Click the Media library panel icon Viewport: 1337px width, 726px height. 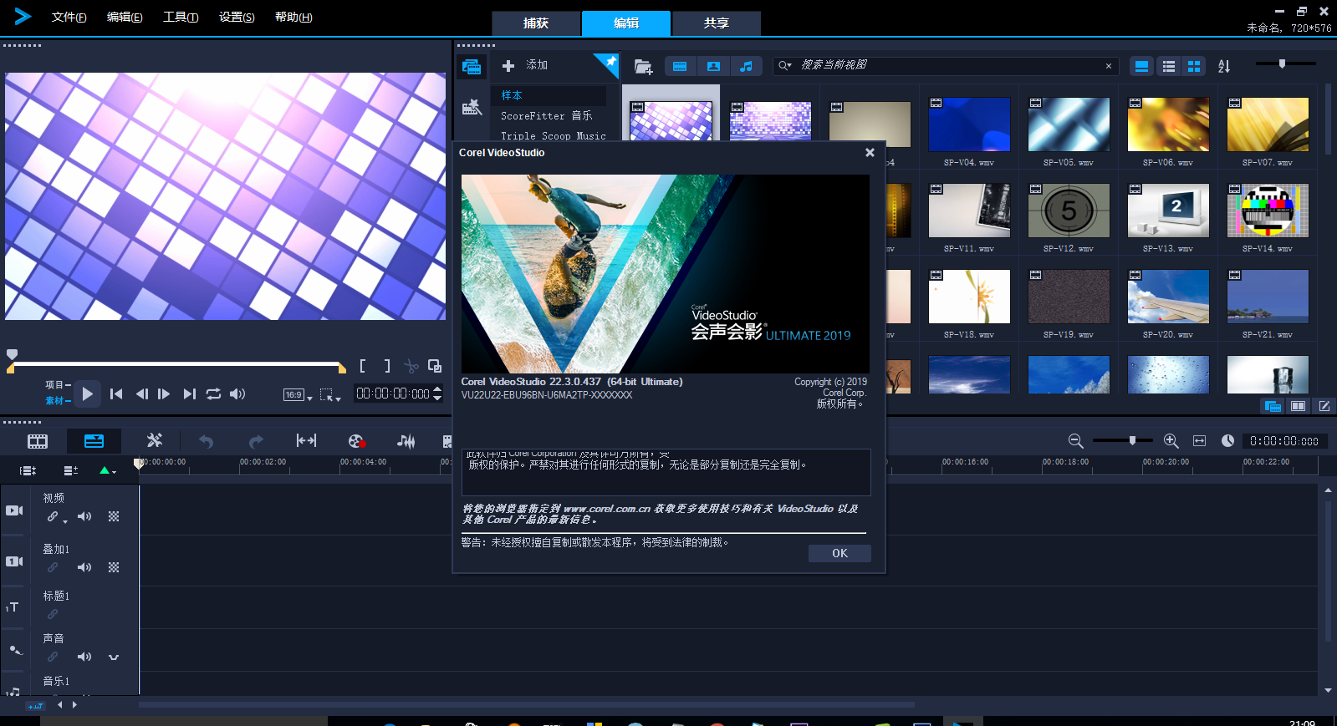click(472, 67)
